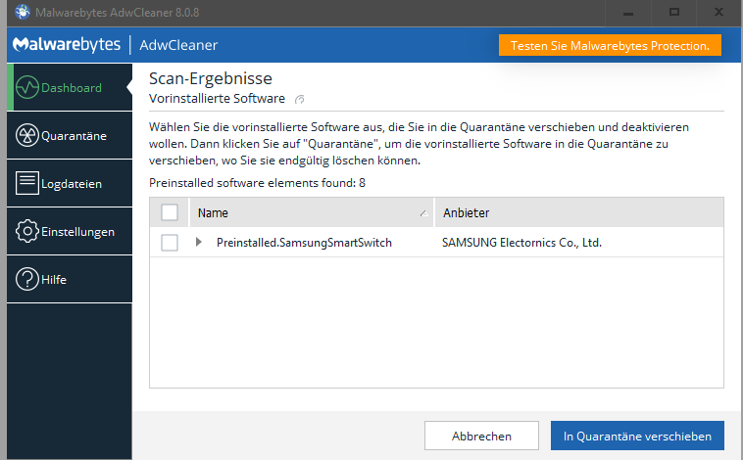This screenshot has width=743, height=460.
Task: Toggle the select-all checkbox in table header
Action: tap(170, 212)
